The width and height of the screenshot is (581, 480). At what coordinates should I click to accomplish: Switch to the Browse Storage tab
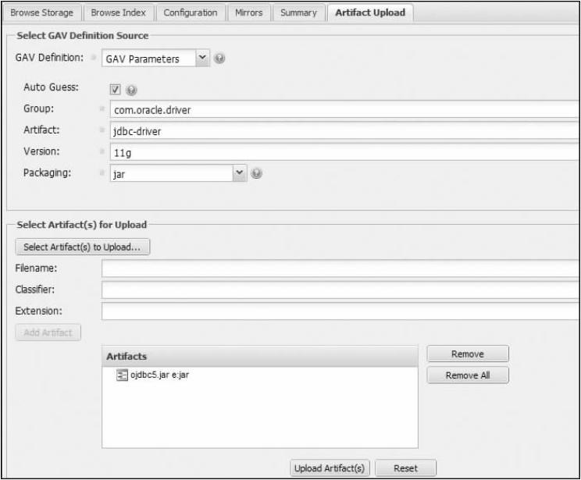coord(41,12)
